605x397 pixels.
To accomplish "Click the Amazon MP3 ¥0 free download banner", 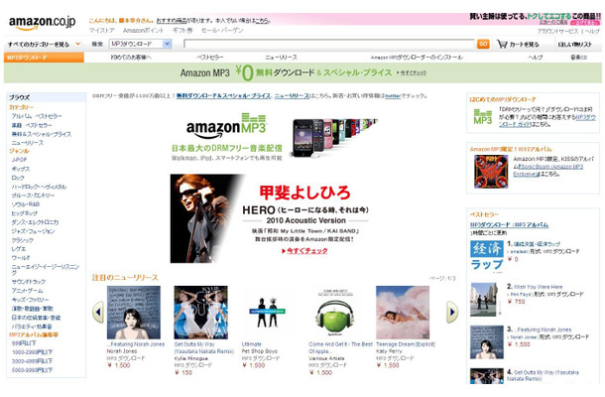I will (302, 72).
